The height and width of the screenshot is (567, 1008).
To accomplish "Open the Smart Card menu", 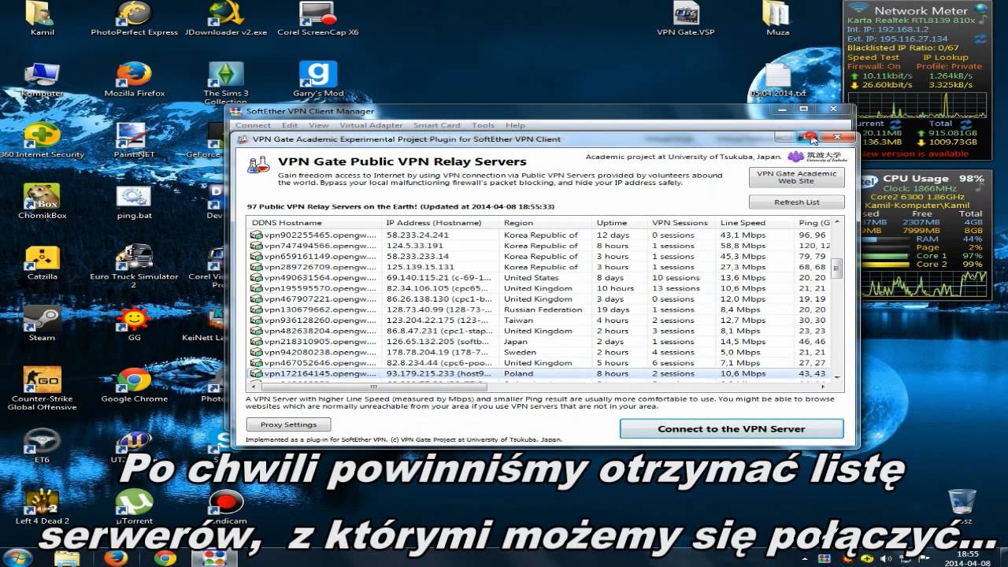I will point(437,125).
